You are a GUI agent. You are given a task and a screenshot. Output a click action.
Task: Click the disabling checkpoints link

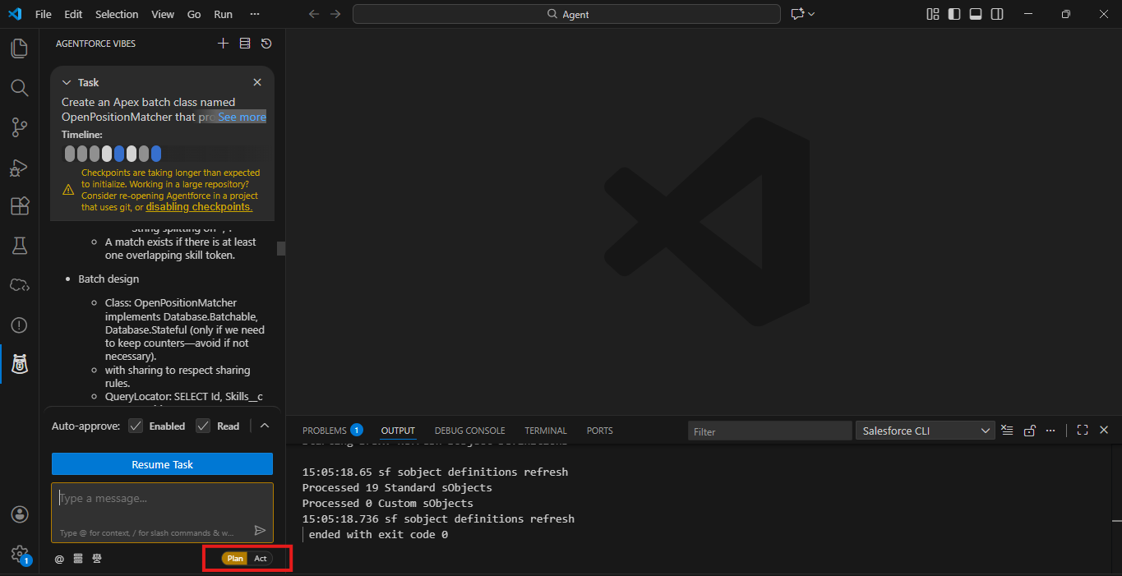point(199,207)
